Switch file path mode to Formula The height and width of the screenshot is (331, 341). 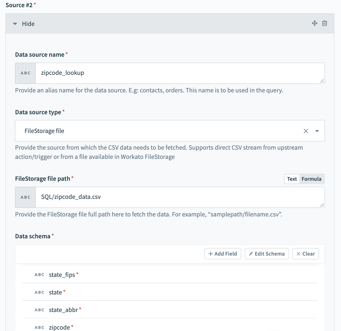pos(311,179)
